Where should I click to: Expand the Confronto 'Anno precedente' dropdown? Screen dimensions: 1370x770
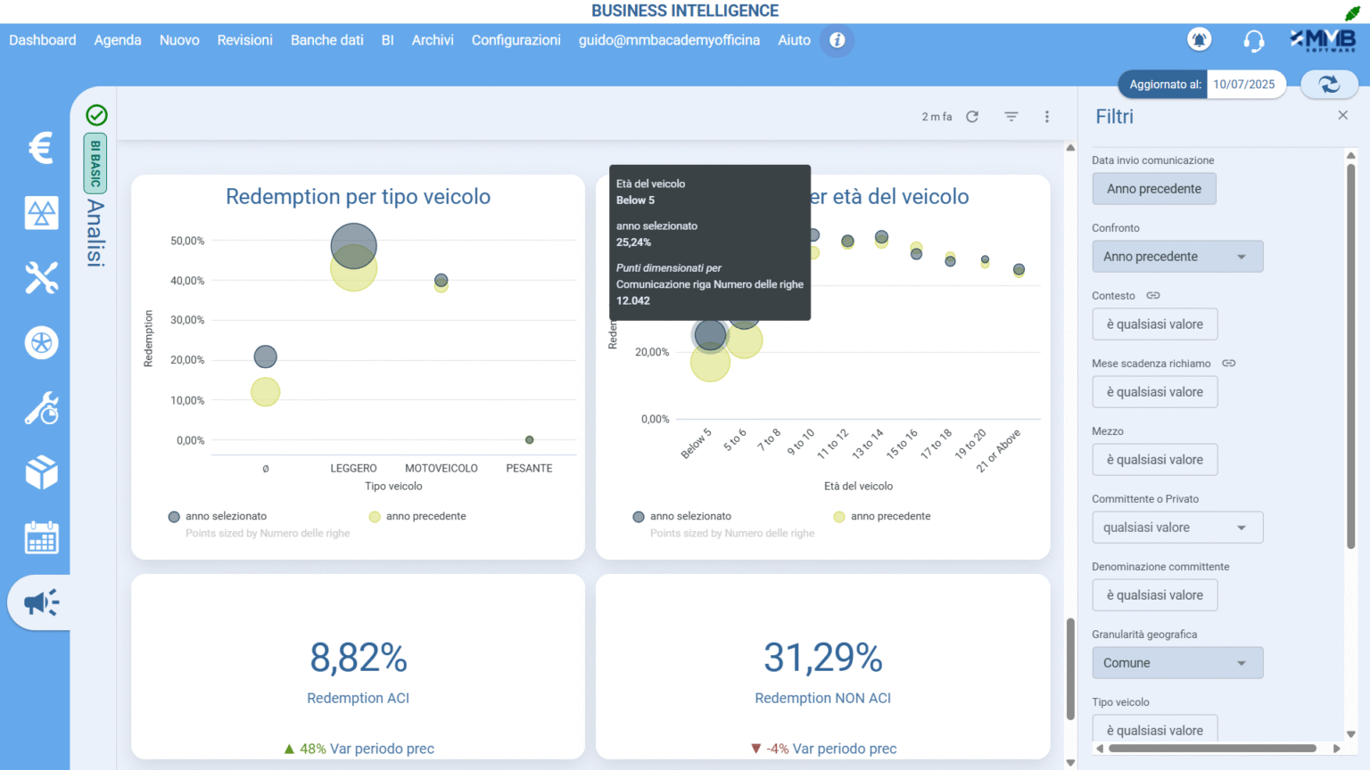(1177, 257)
